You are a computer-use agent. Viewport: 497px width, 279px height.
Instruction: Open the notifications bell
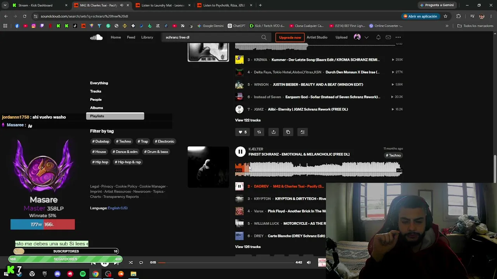click(378, 37)
